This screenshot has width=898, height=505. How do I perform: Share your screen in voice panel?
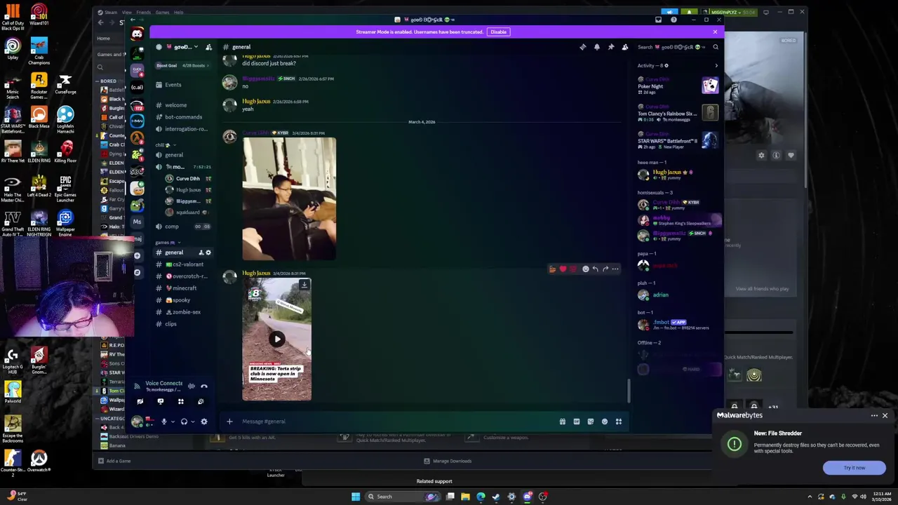tap(160, 402)
